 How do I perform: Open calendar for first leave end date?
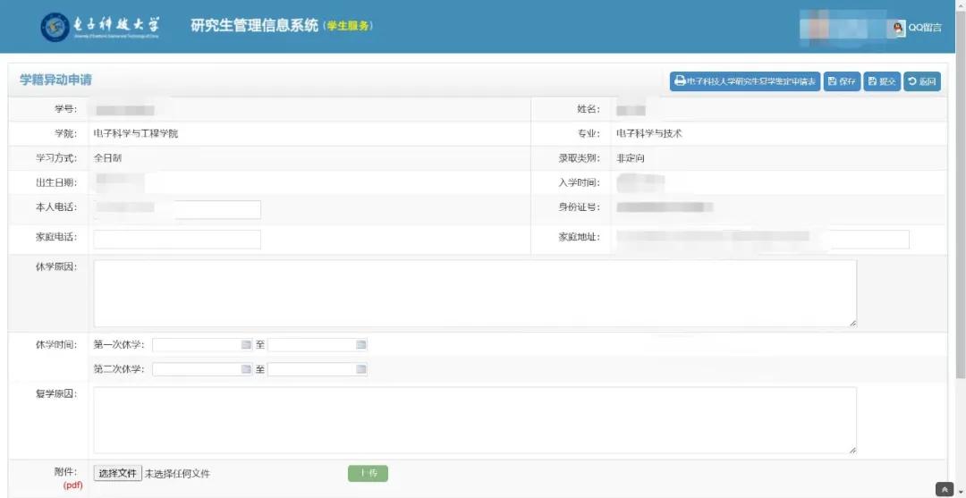coord(361,344)
